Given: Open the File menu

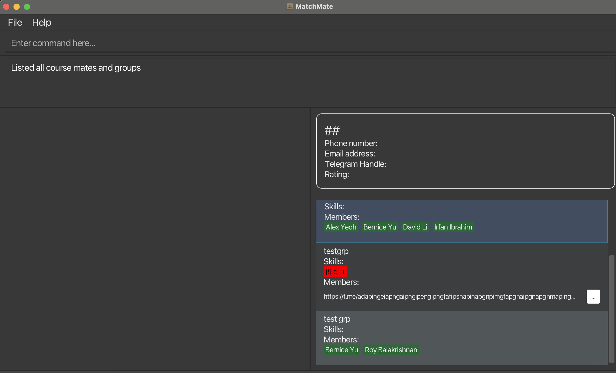Looking at the screenshot, I should pyautogui.click(x=15, y=23).
